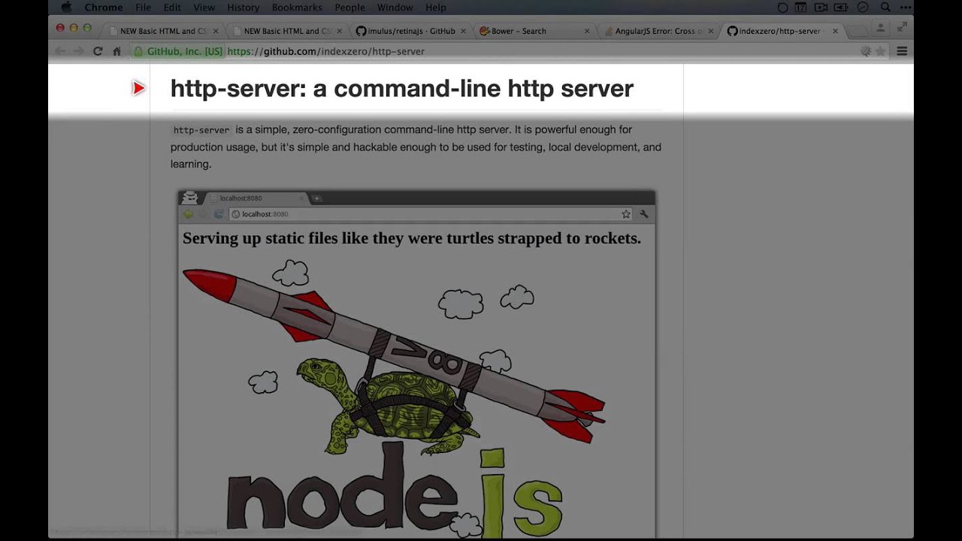Open the Apple menu
The height and width of the screenshot is (541, 962).
click(x=66, y=8)
